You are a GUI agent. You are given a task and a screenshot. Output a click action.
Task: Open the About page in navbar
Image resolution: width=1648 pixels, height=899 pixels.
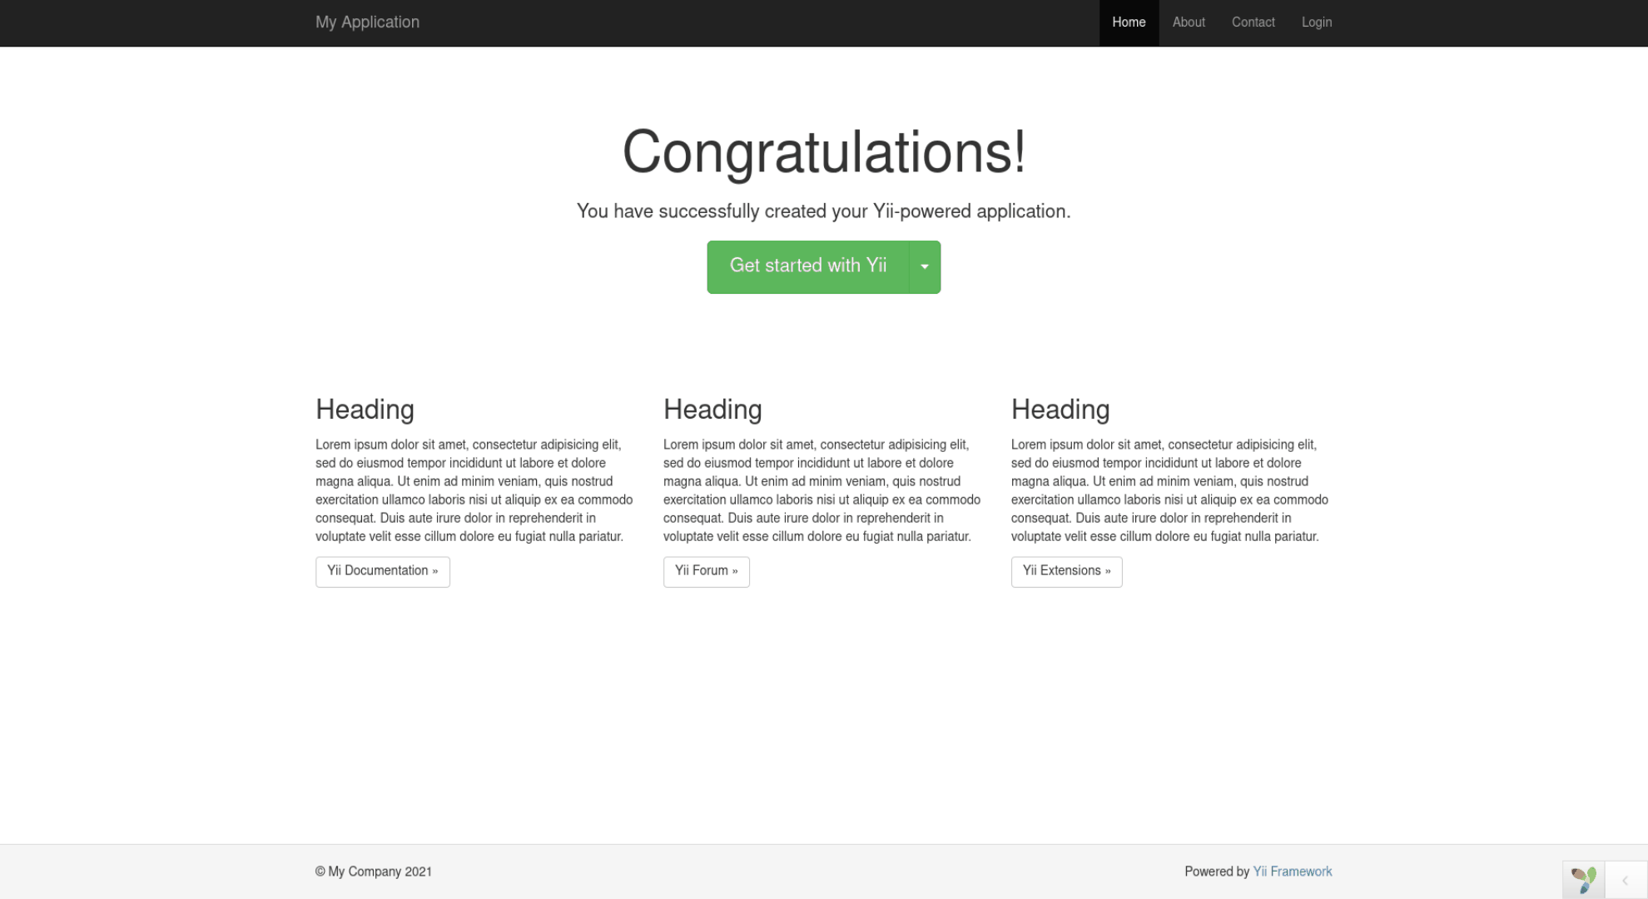(1188, 22)
